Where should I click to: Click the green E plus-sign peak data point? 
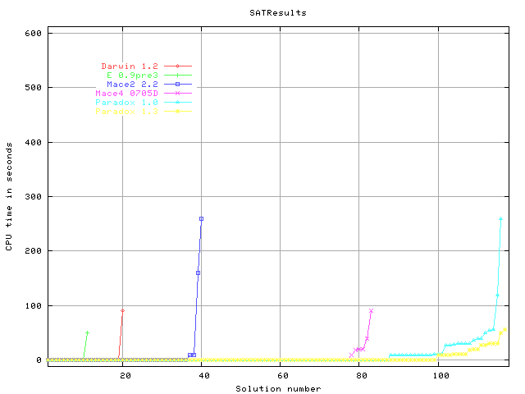[88, 333]
